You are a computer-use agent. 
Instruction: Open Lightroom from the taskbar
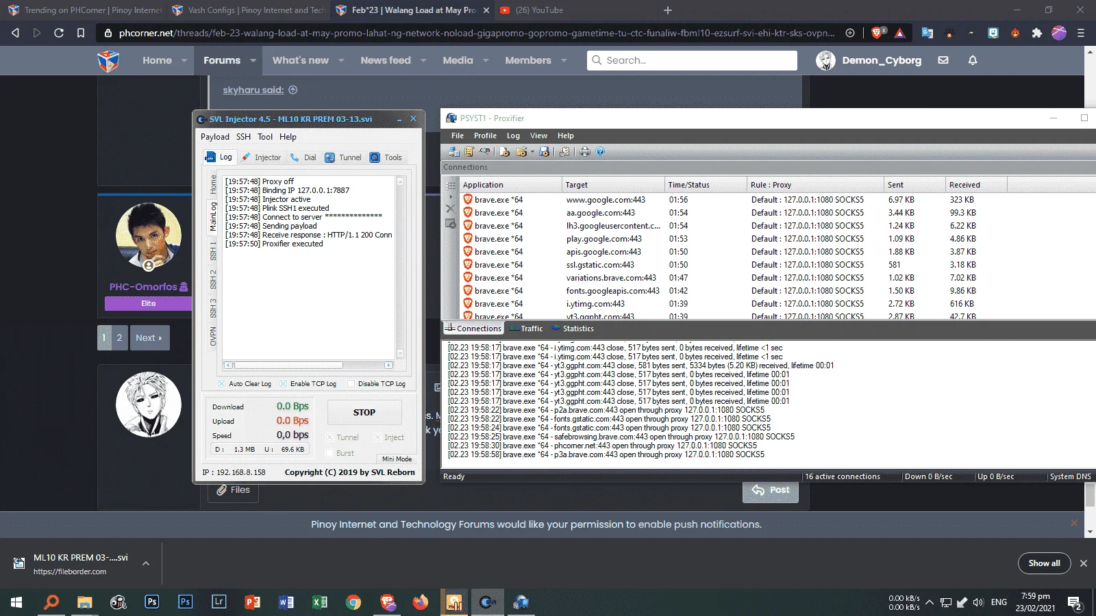(219, 602)
